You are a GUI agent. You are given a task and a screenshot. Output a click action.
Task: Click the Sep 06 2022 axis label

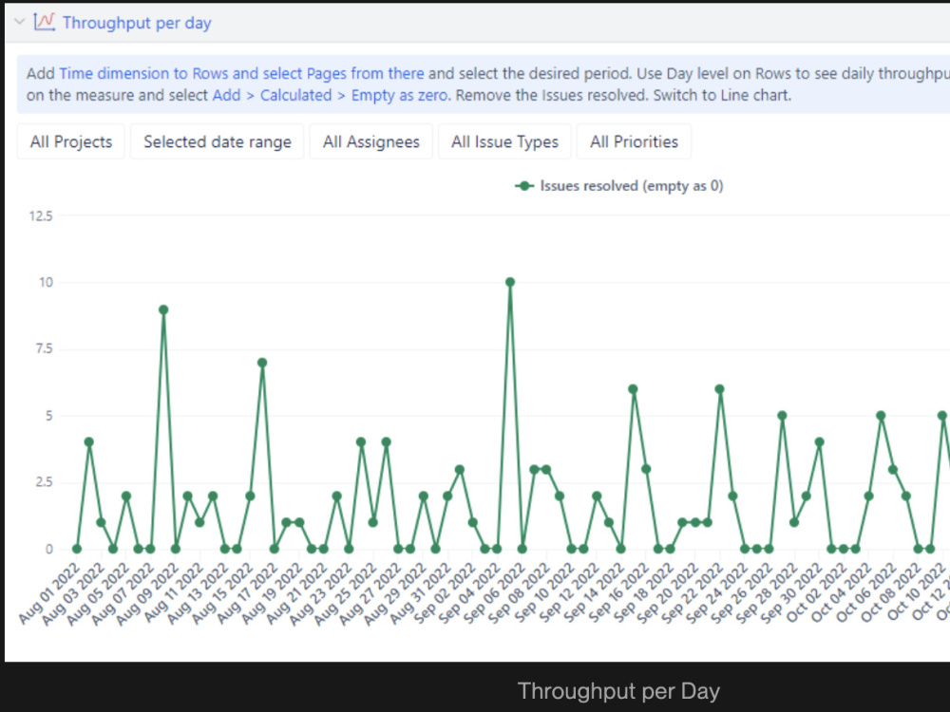[494, 592]
